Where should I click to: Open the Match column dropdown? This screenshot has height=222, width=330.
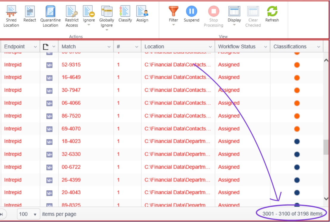coord(109,47)
